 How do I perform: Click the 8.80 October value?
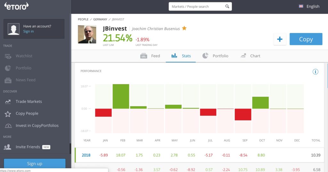coord(261,155)
